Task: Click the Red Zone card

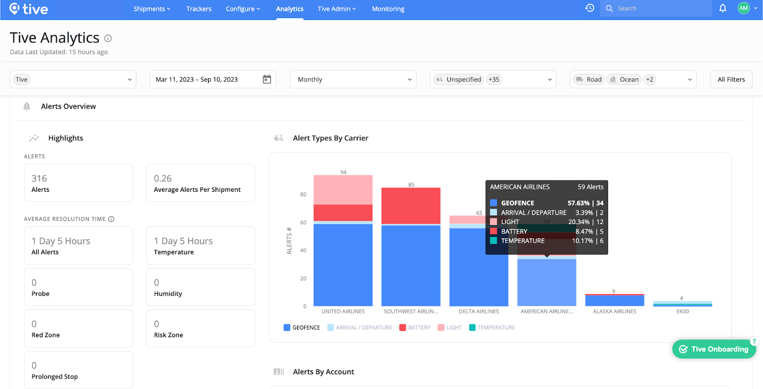Action: coord(79,329)
